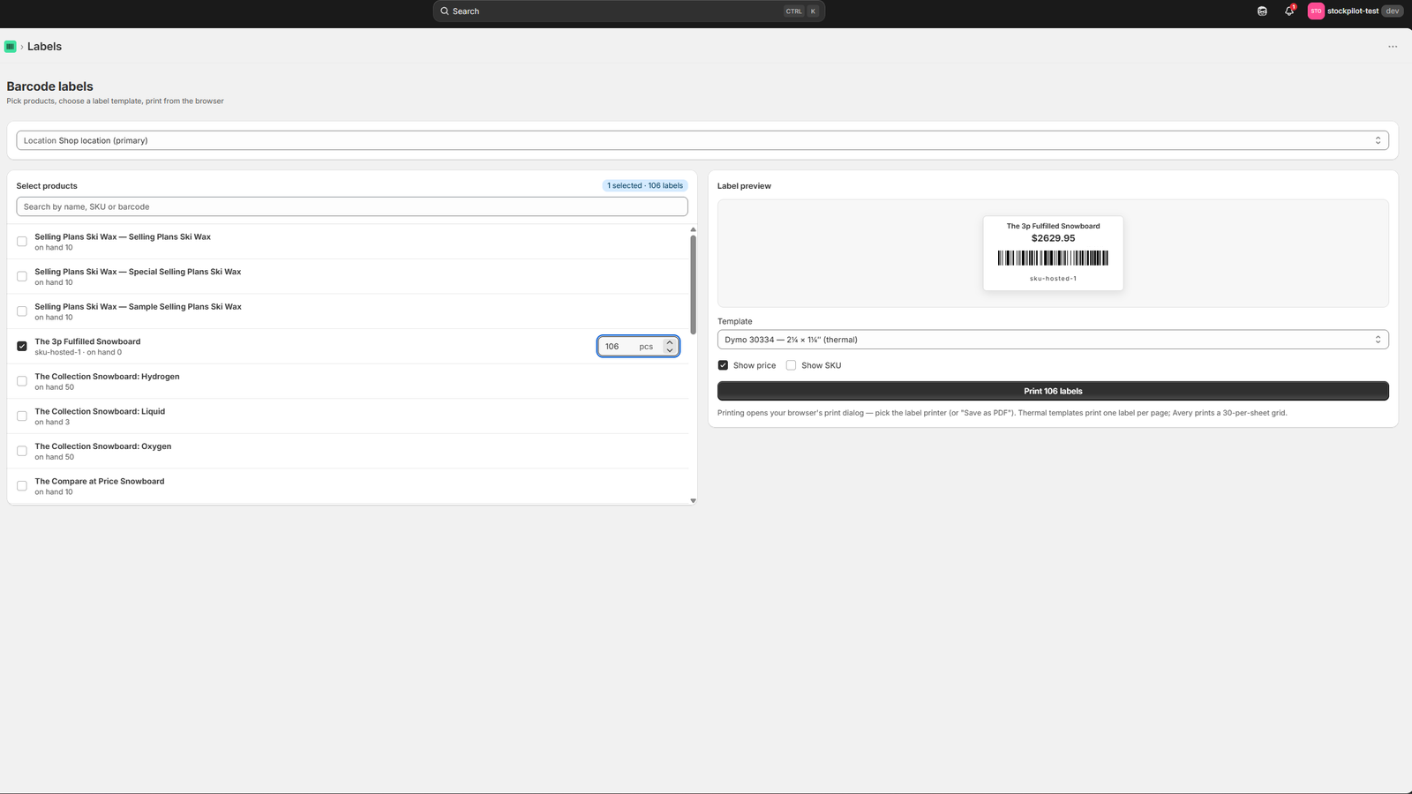
Task: Enable the Show SKU checkbox
Action: point(791,365)
